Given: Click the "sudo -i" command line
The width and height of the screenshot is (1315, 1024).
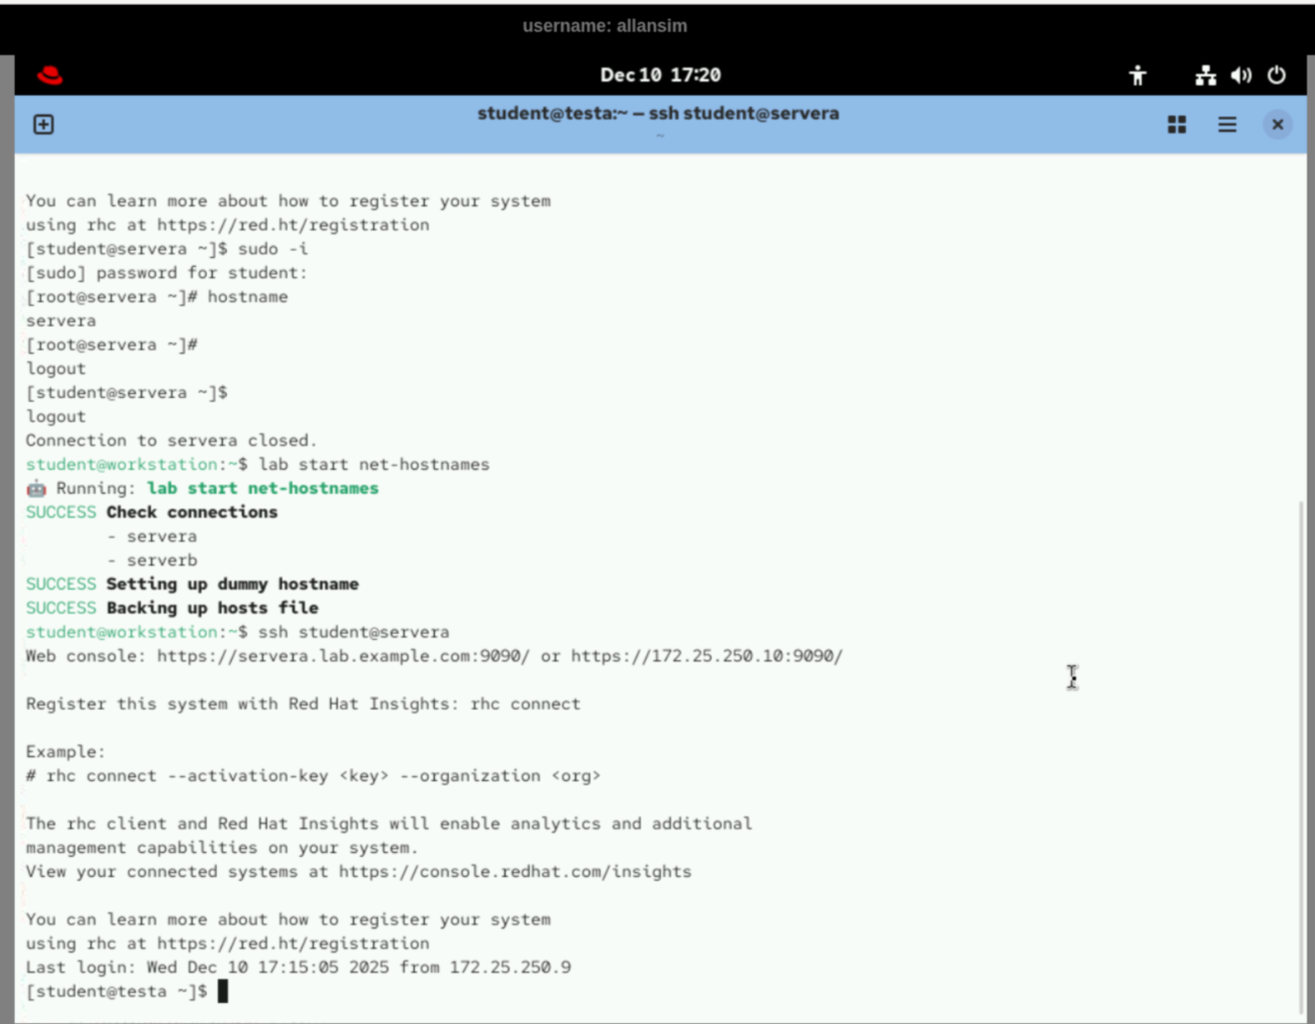Looking at the screenshot, I should point(167,249).
